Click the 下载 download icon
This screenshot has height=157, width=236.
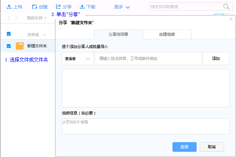[x=82, y=7]
